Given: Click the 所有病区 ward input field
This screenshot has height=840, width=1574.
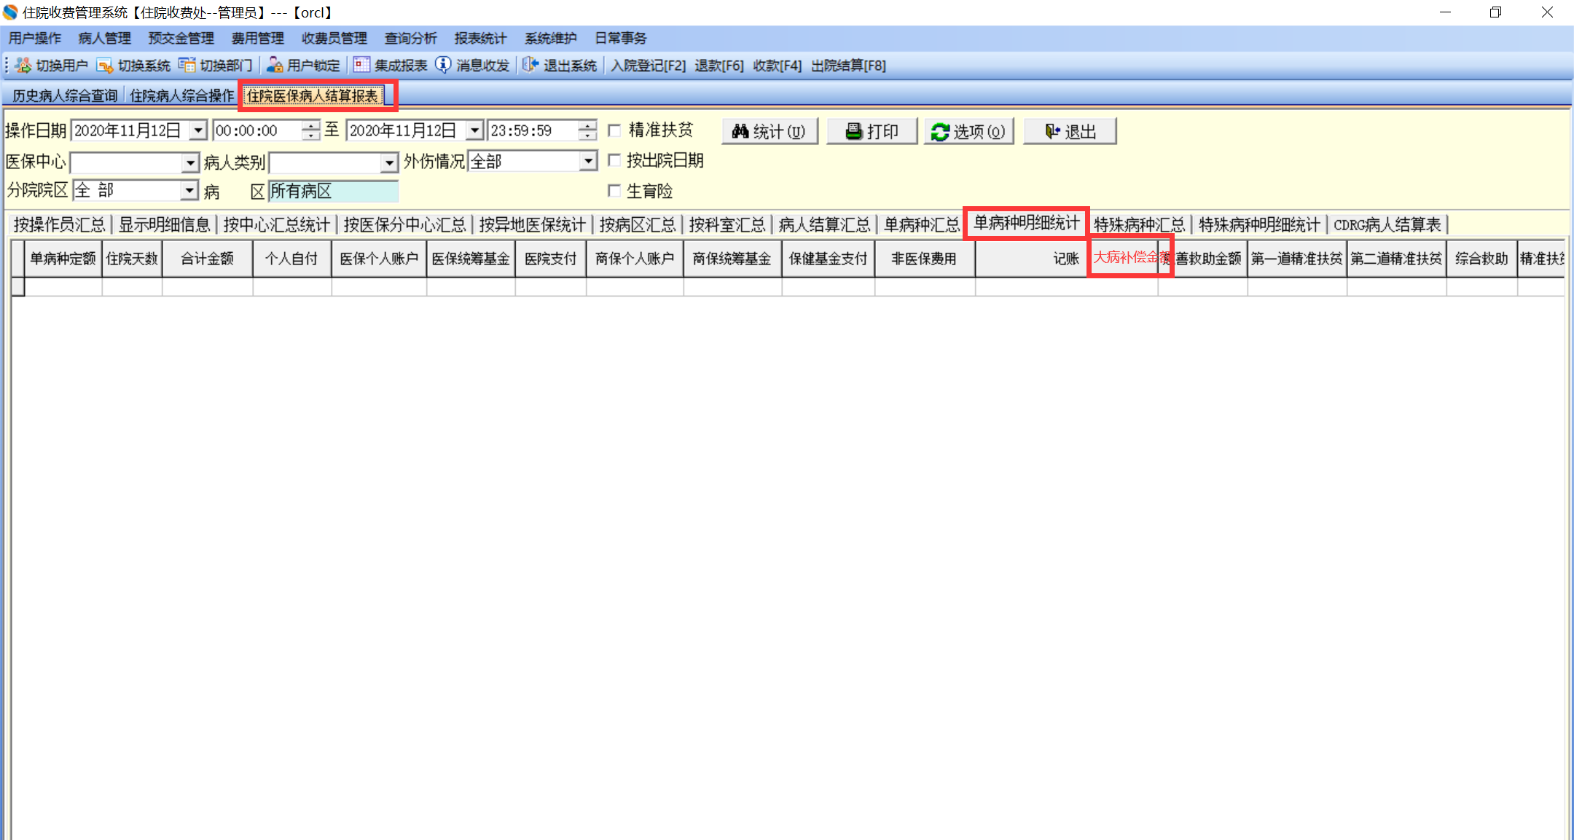Looking at the screenshot, I should 333,191.
